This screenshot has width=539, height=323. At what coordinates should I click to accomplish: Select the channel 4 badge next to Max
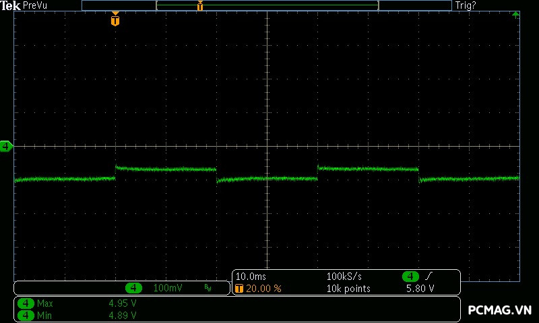(26, 303)
